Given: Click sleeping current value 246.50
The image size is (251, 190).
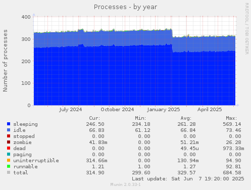Looking at the screenshot, I should (95, 124).
